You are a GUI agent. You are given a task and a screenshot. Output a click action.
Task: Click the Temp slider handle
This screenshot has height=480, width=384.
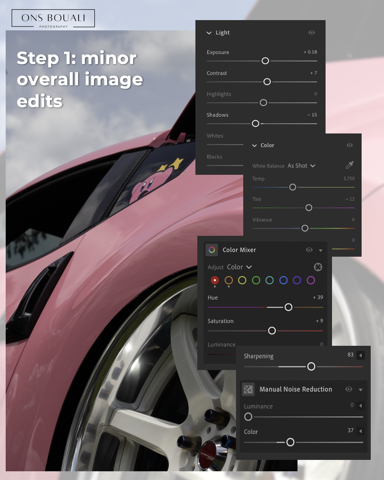click(x=293, y=187)
